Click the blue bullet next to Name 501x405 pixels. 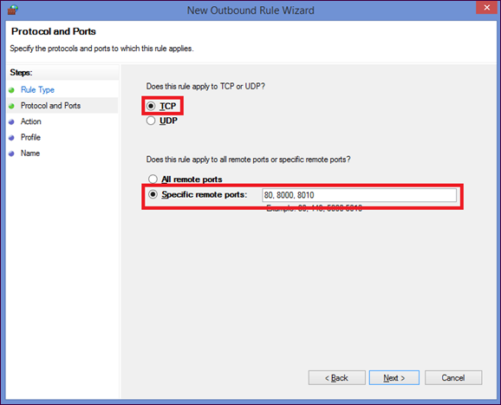point(12,154)
